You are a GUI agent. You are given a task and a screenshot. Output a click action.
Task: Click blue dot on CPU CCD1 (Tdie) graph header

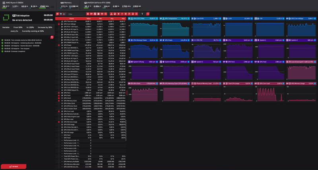157,19
